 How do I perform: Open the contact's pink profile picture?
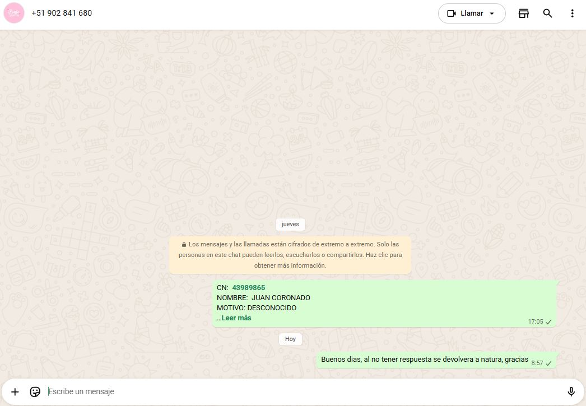pos(14,13)
